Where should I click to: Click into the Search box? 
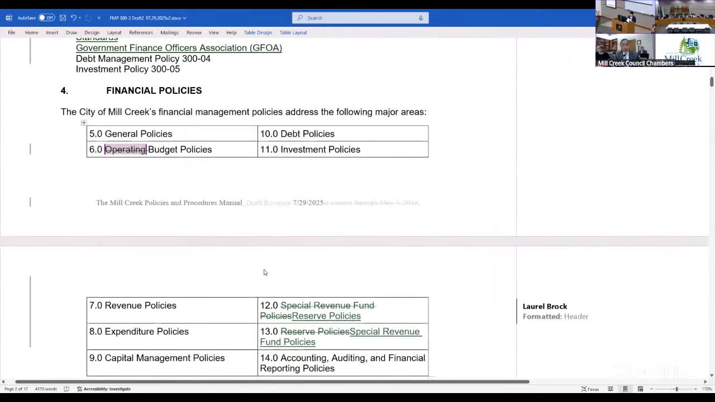[360, 18]
